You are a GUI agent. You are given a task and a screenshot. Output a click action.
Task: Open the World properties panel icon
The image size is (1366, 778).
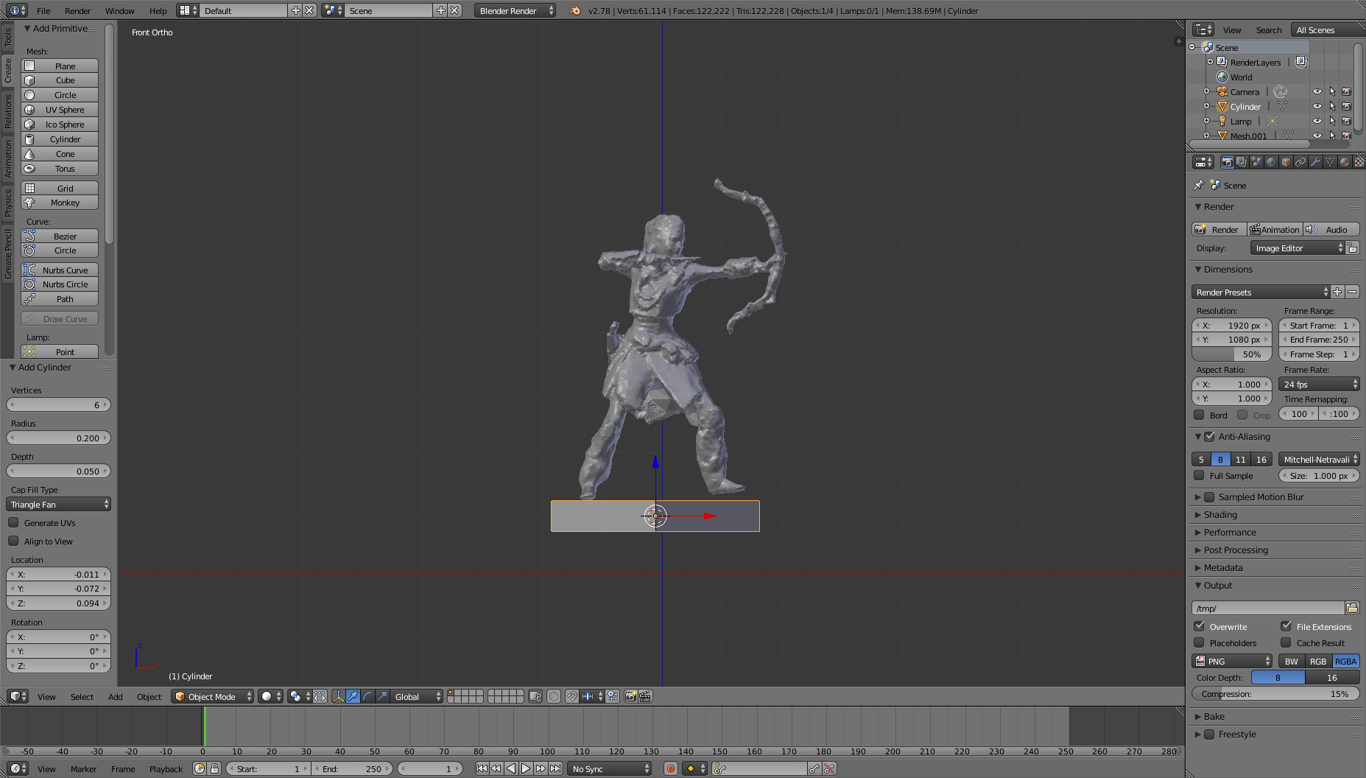(x=1270, y=162)
